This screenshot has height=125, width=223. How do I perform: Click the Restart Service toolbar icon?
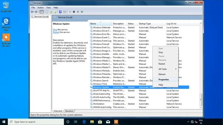click(82, 12)
